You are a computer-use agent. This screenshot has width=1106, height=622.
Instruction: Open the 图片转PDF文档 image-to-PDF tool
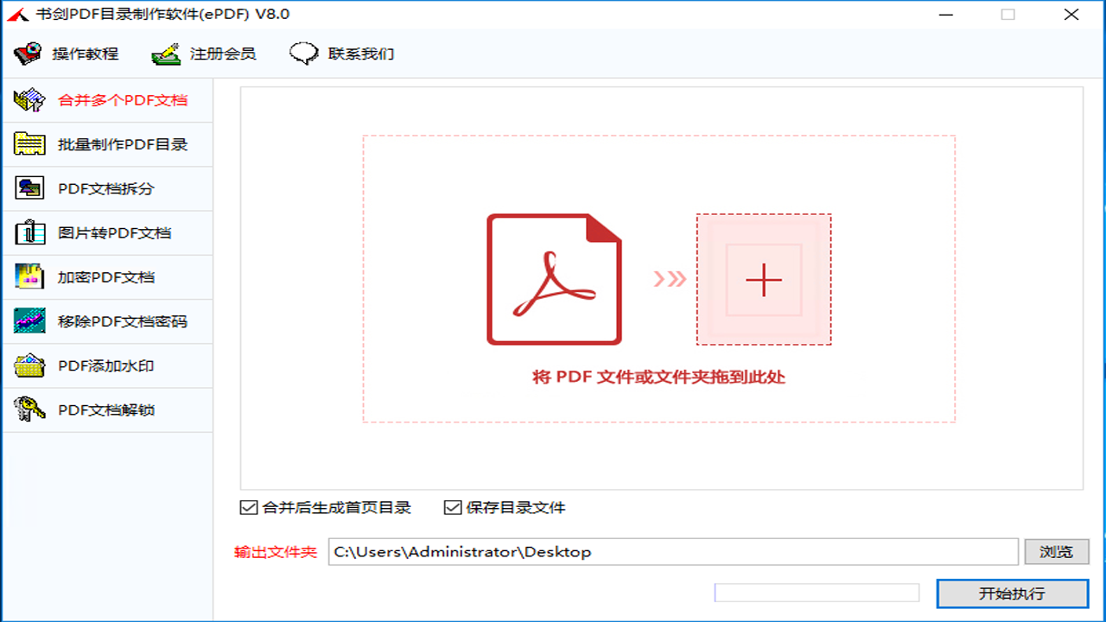click(29, 232)
